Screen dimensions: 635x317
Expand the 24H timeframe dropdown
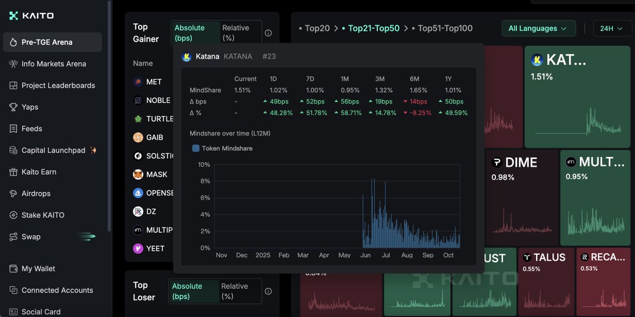click(609, 29)
